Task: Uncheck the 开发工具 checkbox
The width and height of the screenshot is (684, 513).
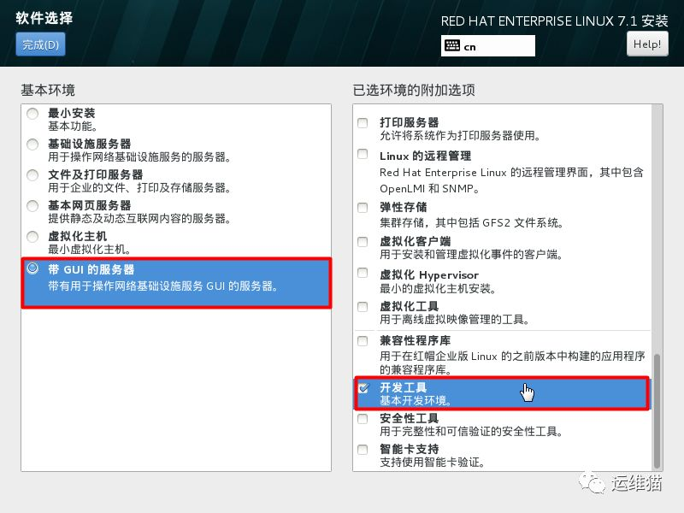Action: coord(363,388)
